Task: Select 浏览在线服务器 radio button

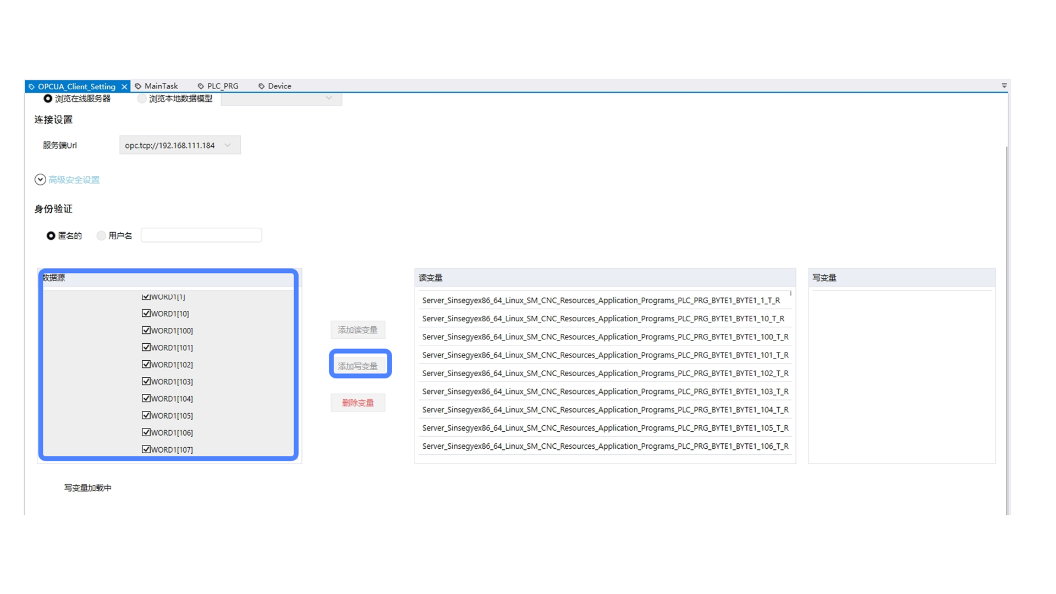Action: [x=48, y=98]
